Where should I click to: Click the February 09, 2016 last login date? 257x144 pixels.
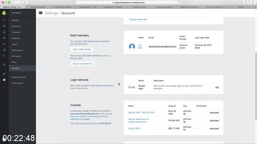(x=203, y=46)
